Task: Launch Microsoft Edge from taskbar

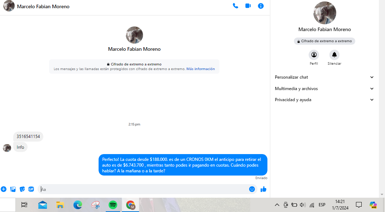Action: [78, 204]
